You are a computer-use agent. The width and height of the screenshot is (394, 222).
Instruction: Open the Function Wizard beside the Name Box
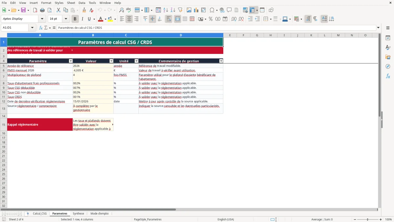[41, 28]
